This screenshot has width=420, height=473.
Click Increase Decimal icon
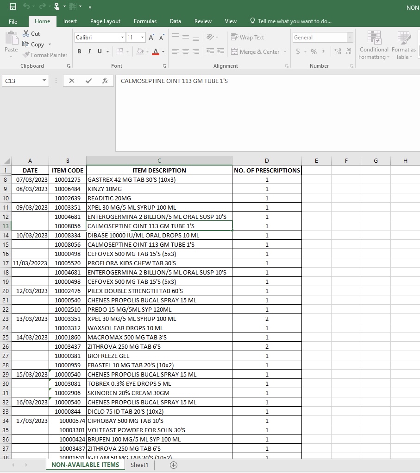(338, 51)
